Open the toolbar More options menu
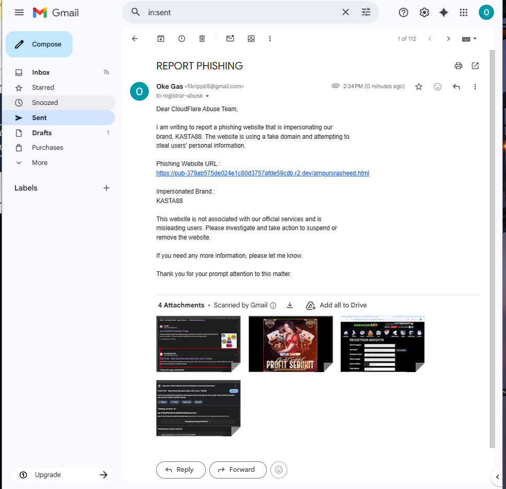The width and height of the screenshot is (506, 489). [x=270, y=39]
